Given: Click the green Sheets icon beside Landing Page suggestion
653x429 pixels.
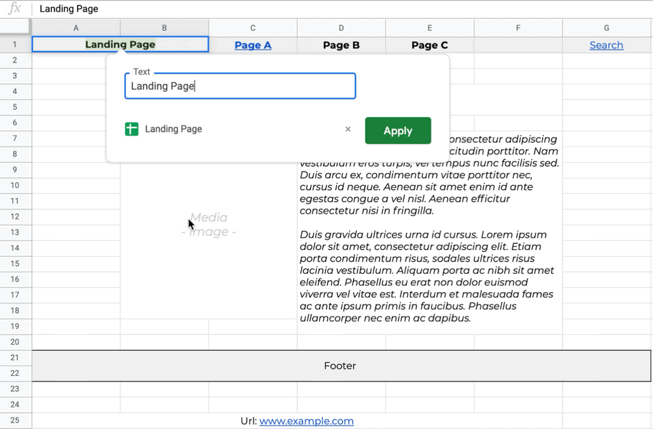Looking at the screenshot, I should coord(131,129).
